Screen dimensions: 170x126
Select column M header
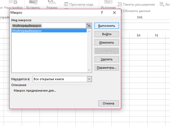tap(139, 35)
